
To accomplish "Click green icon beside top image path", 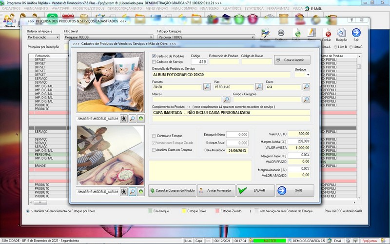I will (x=141, y=119).
